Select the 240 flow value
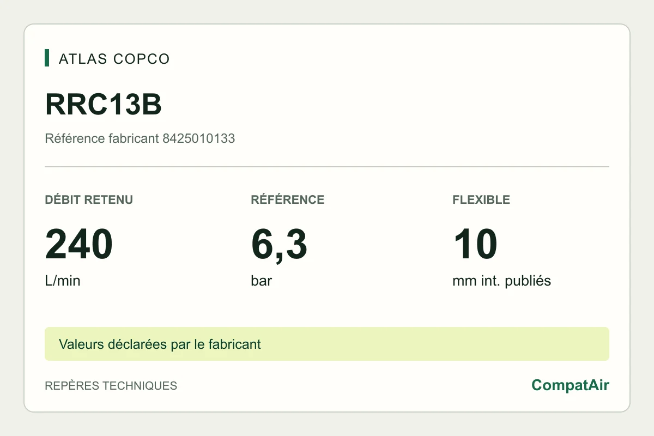The width and height of the screenshot is (654, 436). point(79,245)
